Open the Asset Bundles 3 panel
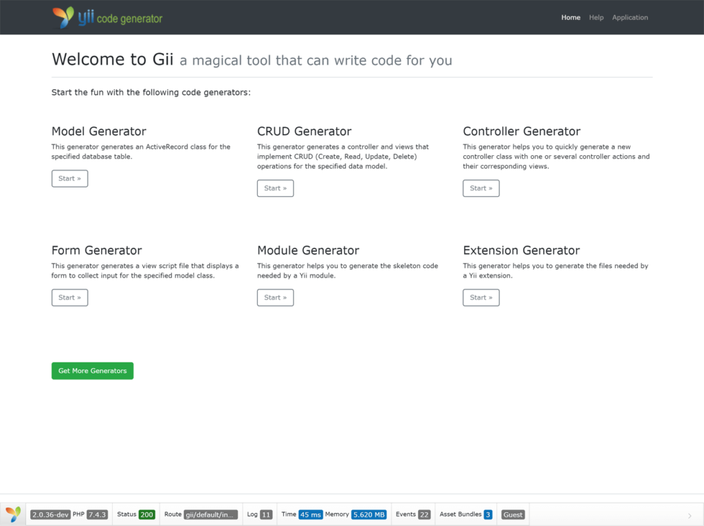Viewport: 704px width, 526px height. click(466, 514)
